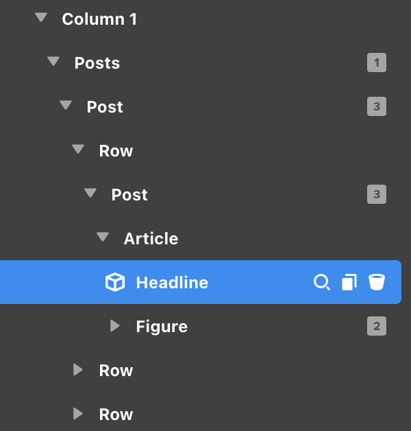Select the Column 1 item
This screenshot has height=431, width=411.
(x=99, y=19)
